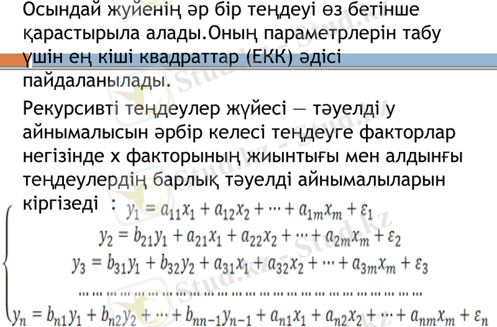Viewport: 497px width, 327px height.
Task: Click the line "Рекурсивті теңдеулер жүйесі — тәуелді y"
Action: click(209, 109)
